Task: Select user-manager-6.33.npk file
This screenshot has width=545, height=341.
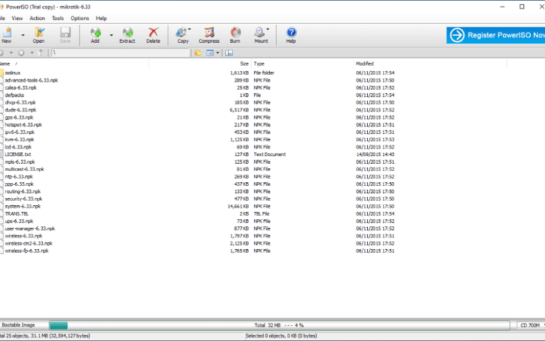Action: pos(30,228)
